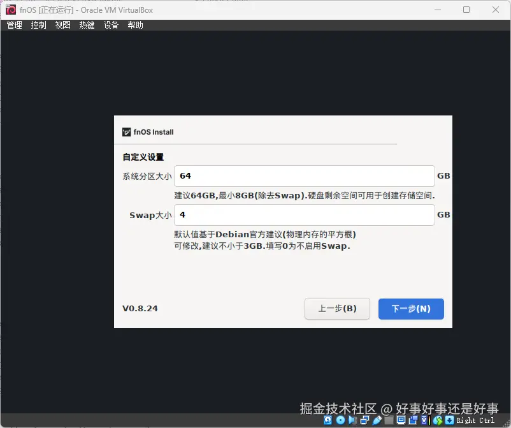Click the 默认值基于Debian官方建议 hint line
Viewport: 511px width, 428px height.
265,235
